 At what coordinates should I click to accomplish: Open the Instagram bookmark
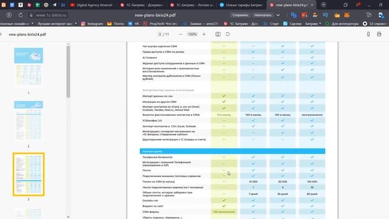92,24
